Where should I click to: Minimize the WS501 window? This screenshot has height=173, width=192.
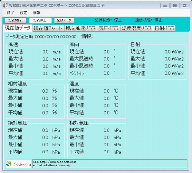(x=165, y=5)
